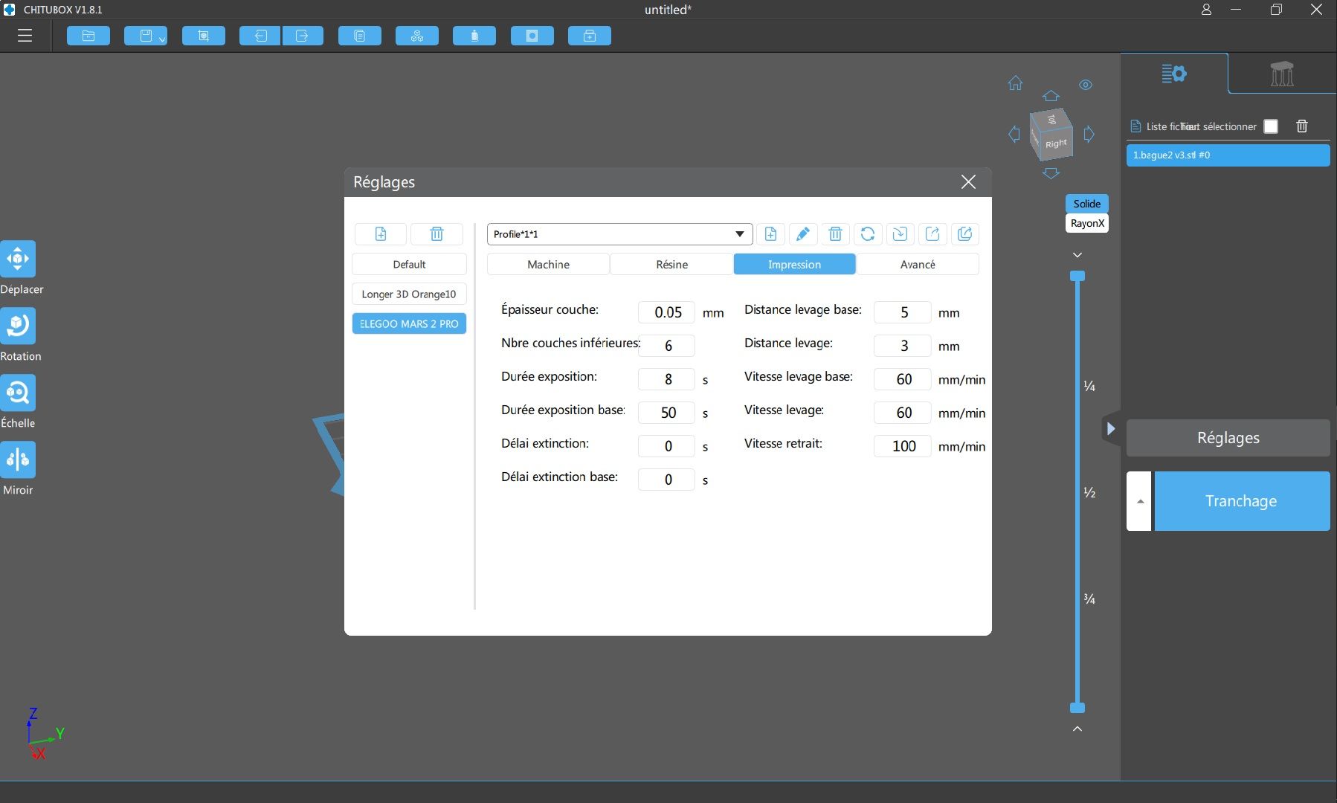Click the Vitesse retrait input field
Screen dimensions: 1337x803
click(x=902, y=446)
